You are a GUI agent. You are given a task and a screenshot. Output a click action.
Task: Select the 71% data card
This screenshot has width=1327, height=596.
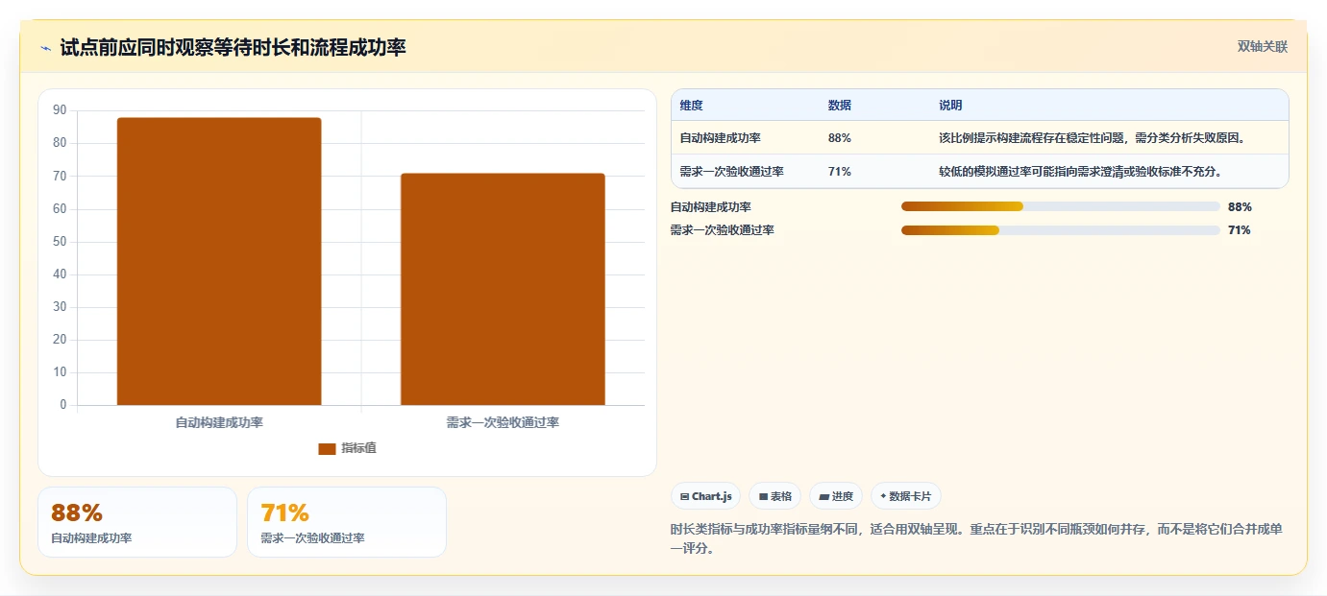pyautogui.click(x=347, y=522)
